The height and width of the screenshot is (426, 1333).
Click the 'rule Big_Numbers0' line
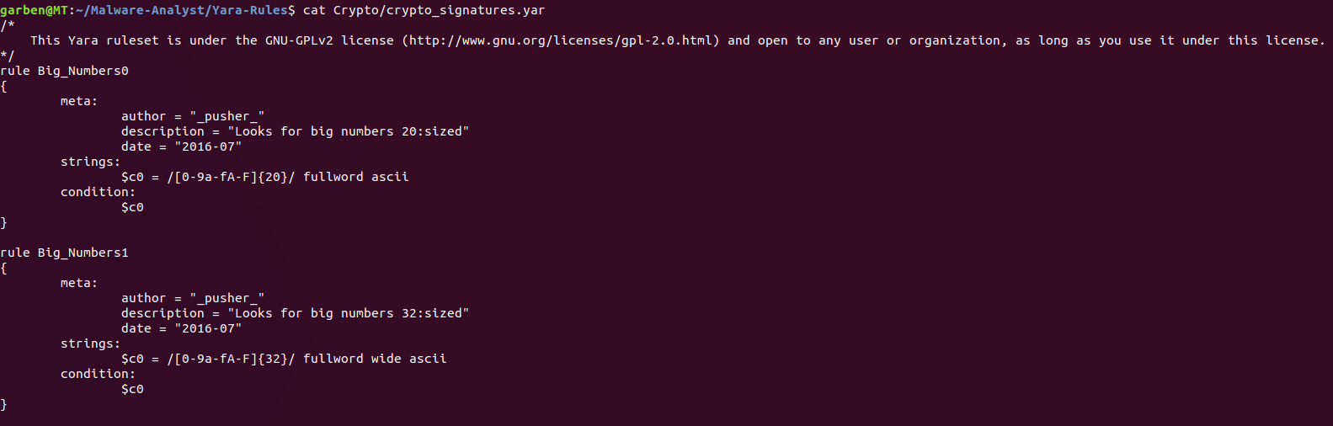(x=65, y=71)
